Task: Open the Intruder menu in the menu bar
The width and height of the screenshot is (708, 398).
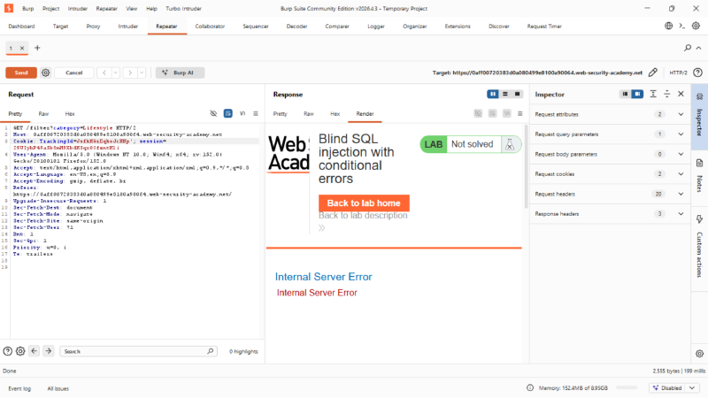Action: click(x=78, y=9)
